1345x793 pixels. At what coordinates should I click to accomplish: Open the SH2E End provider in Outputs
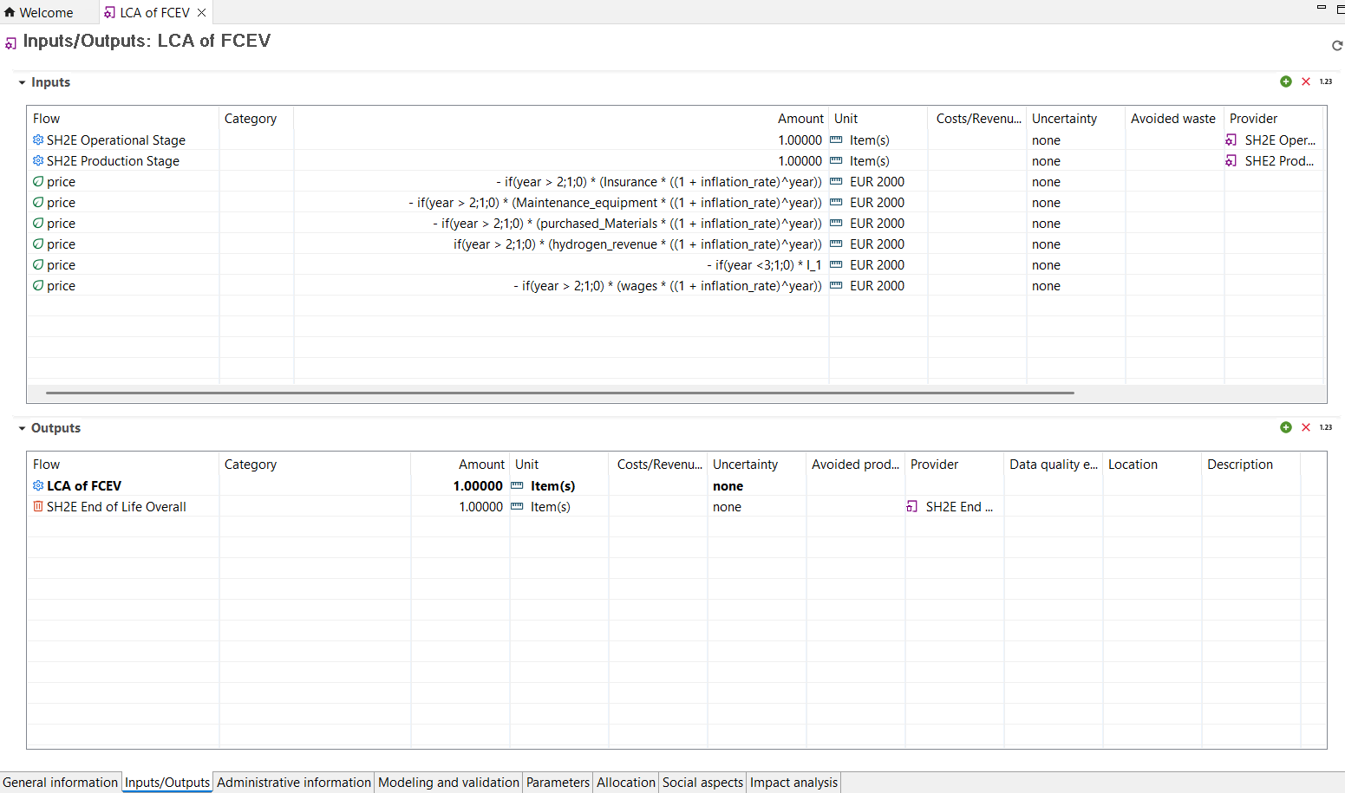[912, 507]
